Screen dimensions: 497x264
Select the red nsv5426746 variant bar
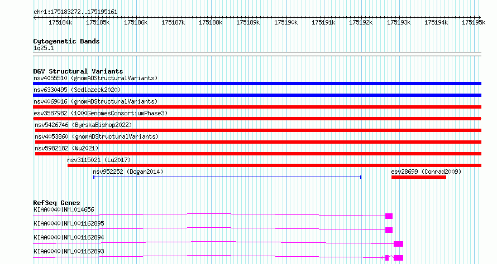point(258,130)
